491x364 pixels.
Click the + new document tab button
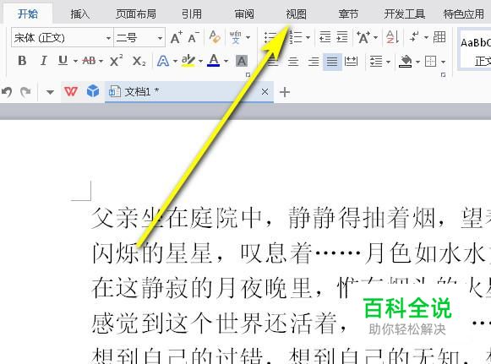(x=285, y=92)
